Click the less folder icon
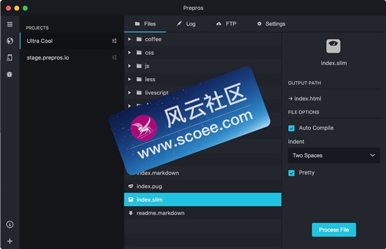 pyautogui.click(x=139, y=79)
